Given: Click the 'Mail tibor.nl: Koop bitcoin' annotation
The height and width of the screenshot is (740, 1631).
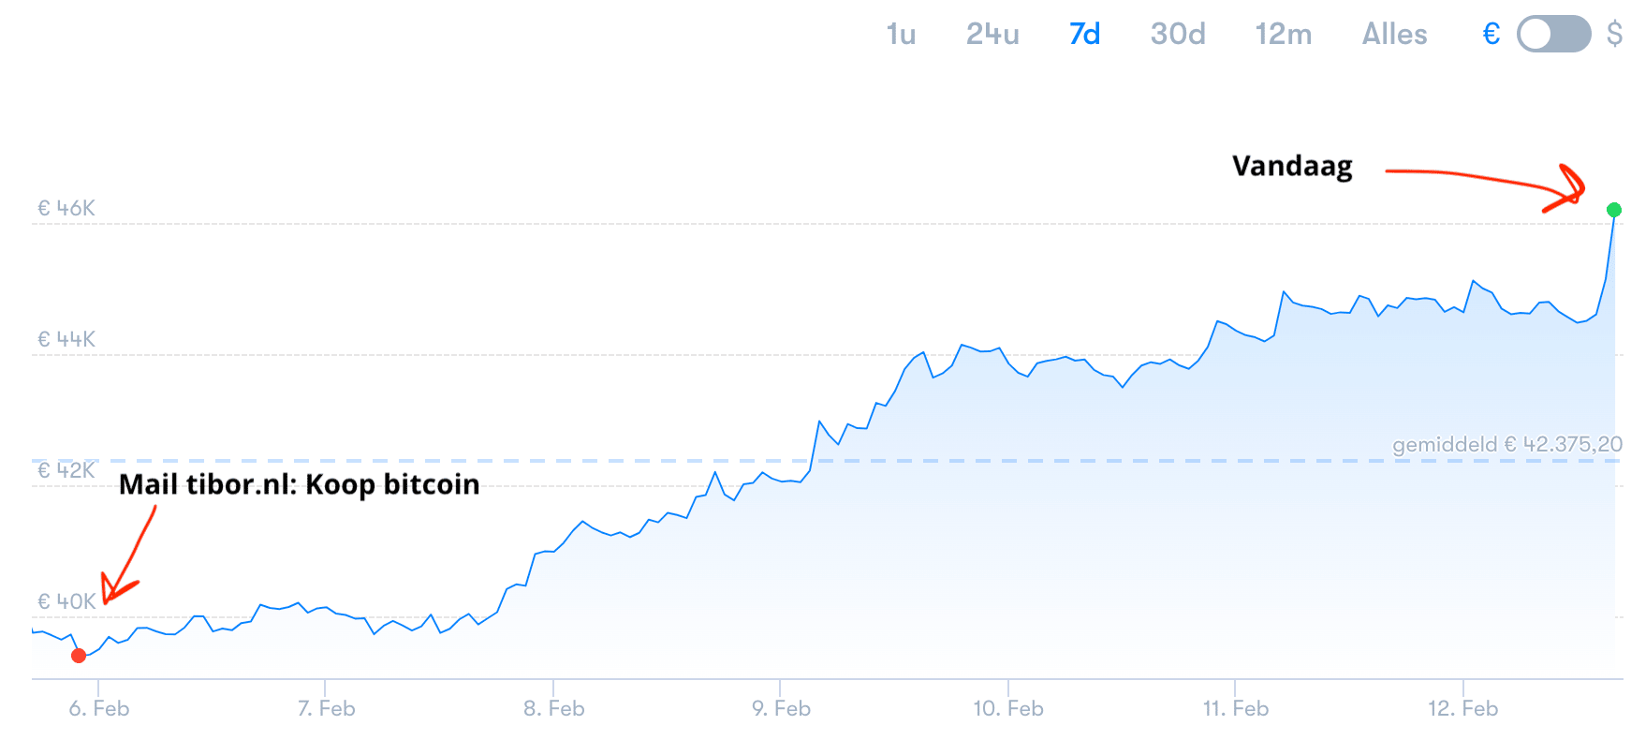Looking at the screenshot, I should [x=299, y=484].
